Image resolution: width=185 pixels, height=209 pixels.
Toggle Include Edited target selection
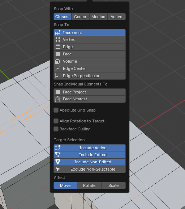90,155
